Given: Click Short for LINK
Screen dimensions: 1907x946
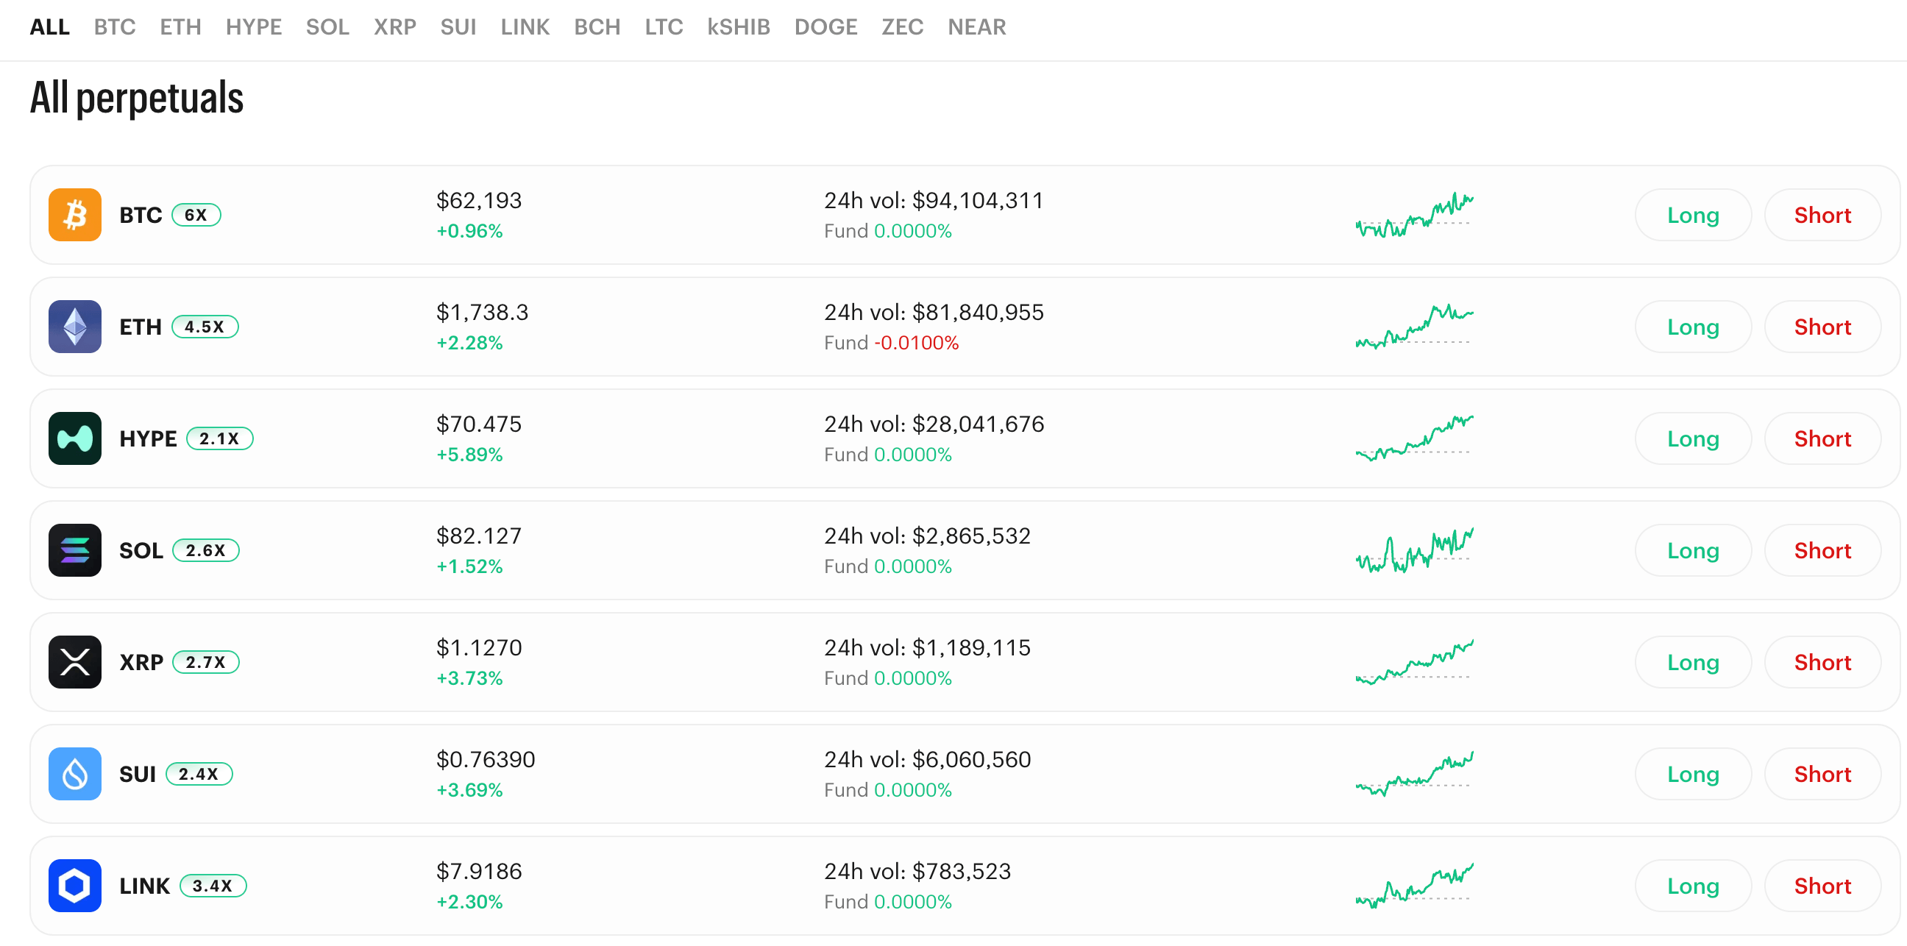Looking at the screenshot, I should [x=1822, y=885].
